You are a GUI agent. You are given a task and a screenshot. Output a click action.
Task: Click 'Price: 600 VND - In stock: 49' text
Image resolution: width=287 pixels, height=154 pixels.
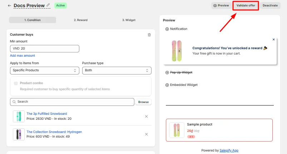[x=48, y=137]
